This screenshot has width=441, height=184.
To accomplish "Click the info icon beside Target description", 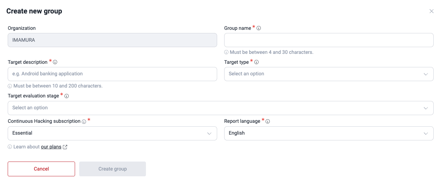I will point(55,62).
